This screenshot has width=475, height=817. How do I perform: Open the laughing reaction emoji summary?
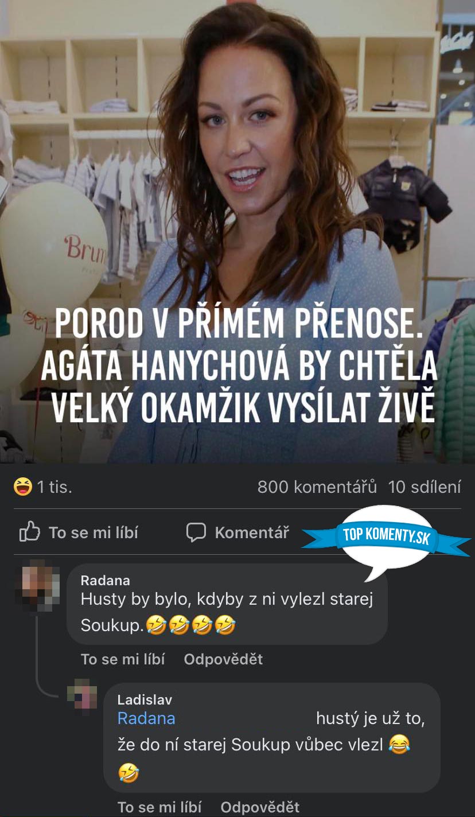click(x=23, y=487)
